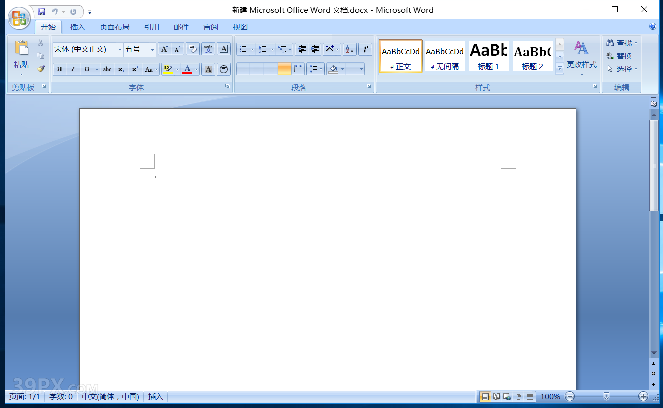
Task: Click Decrease Indent icon
Action: (x=301, y=49)
